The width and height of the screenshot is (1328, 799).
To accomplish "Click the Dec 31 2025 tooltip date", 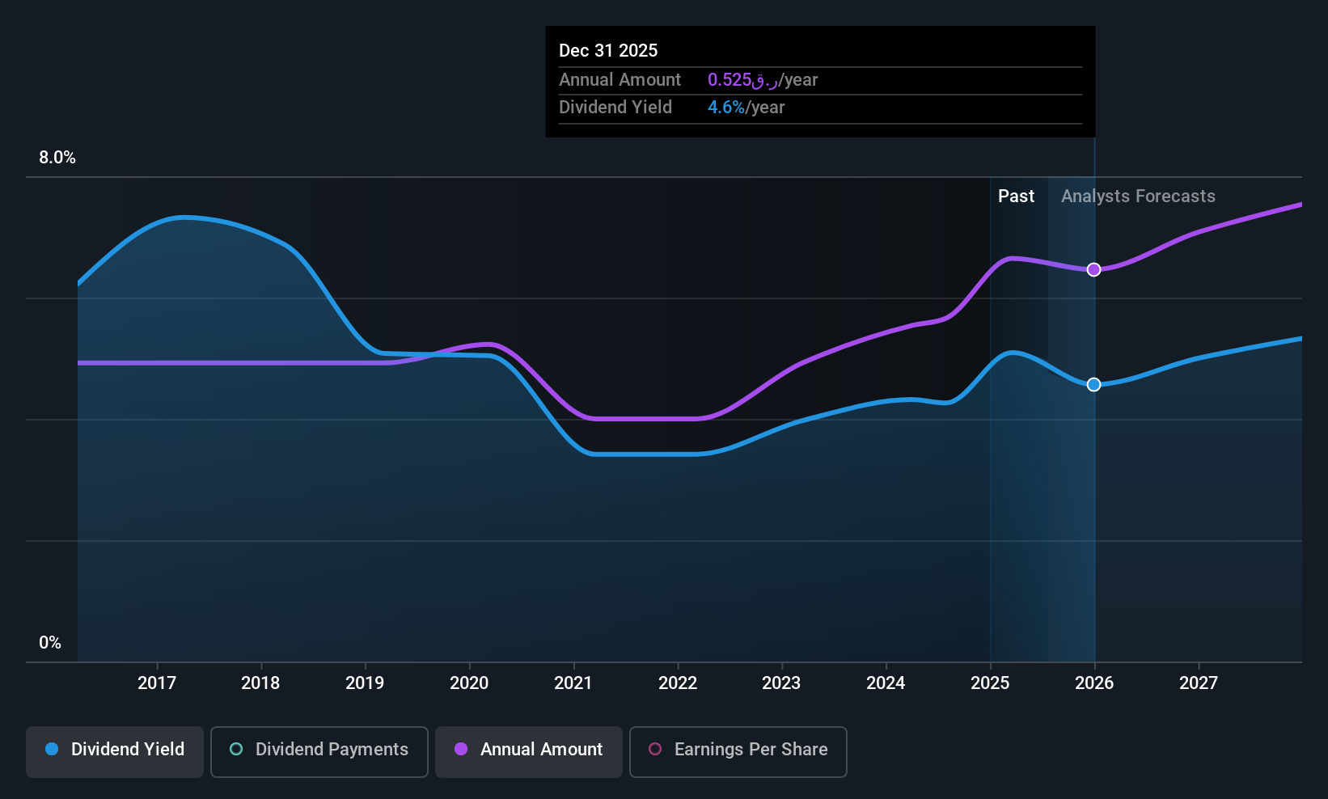I will [608, 50].
